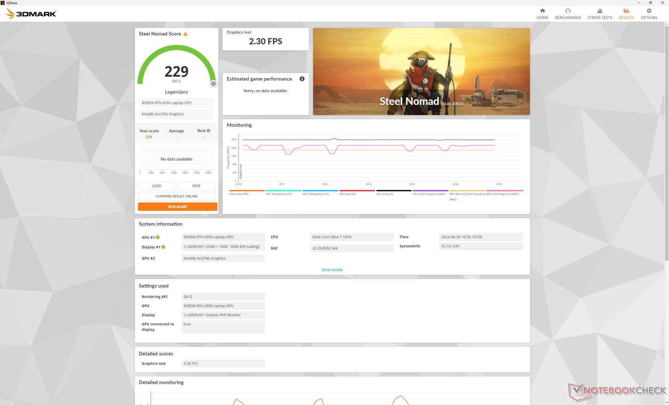The image size is (669, 405).
Task: Click the Save result button
Action: [x=196, y=186]
